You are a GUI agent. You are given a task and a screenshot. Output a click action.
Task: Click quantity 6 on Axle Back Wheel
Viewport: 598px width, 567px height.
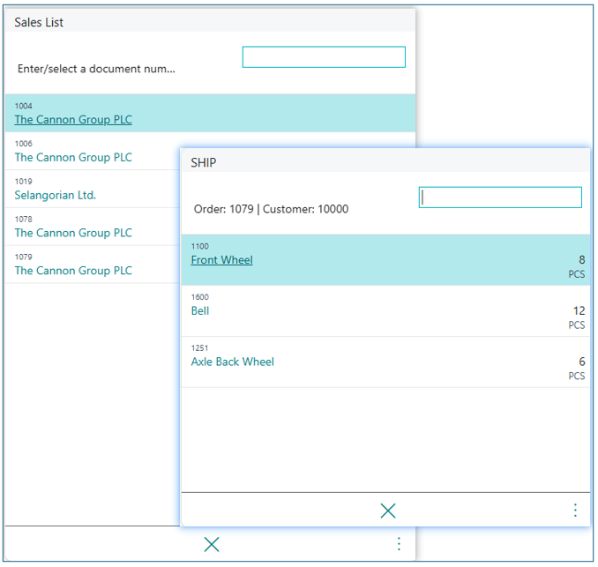pyautogui.click(x=581, y=362)
